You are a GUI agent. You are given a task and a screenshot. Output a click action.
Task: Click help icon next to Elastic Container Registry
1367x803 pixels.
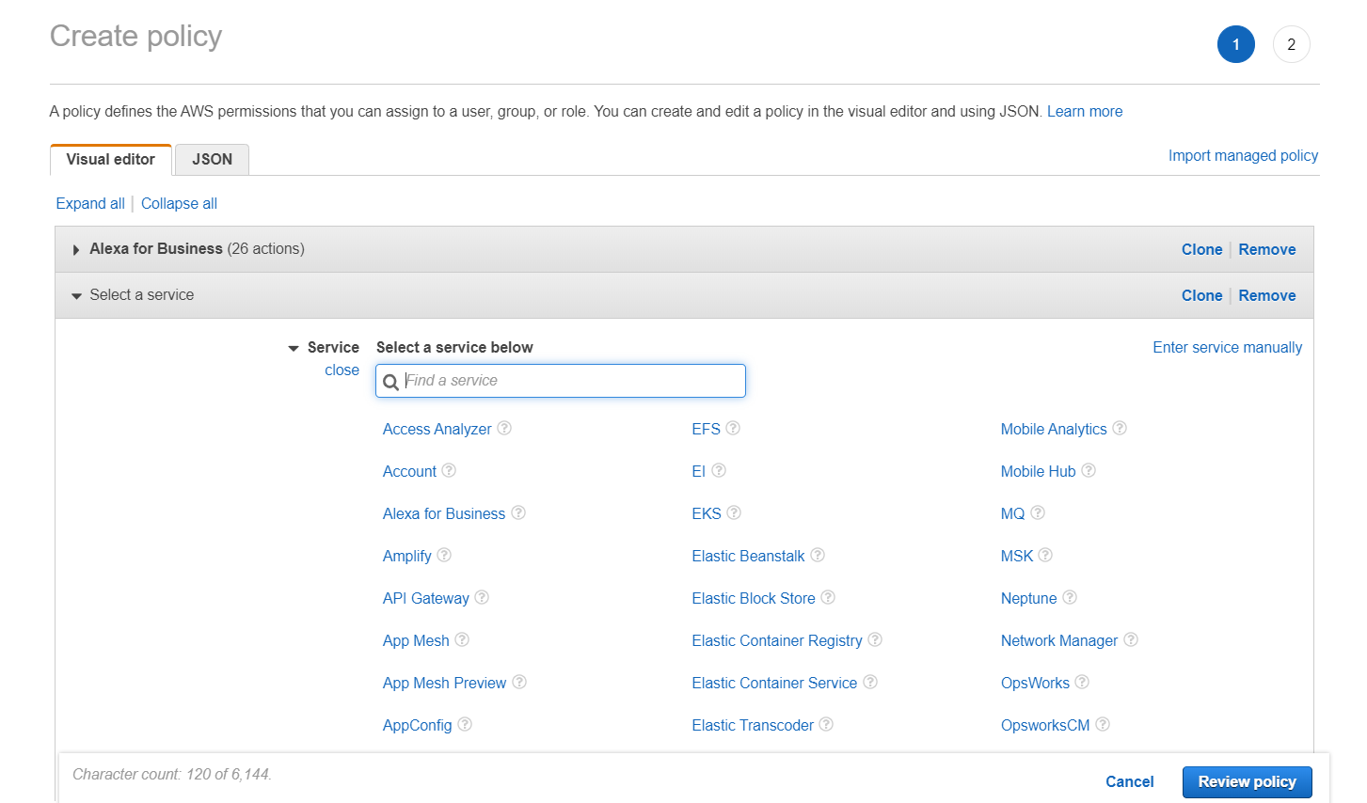875,639
